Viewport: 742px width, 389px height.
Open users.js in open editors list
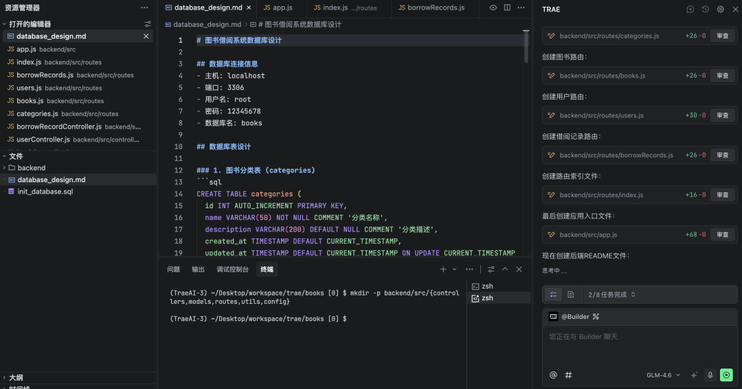(78, 88)
